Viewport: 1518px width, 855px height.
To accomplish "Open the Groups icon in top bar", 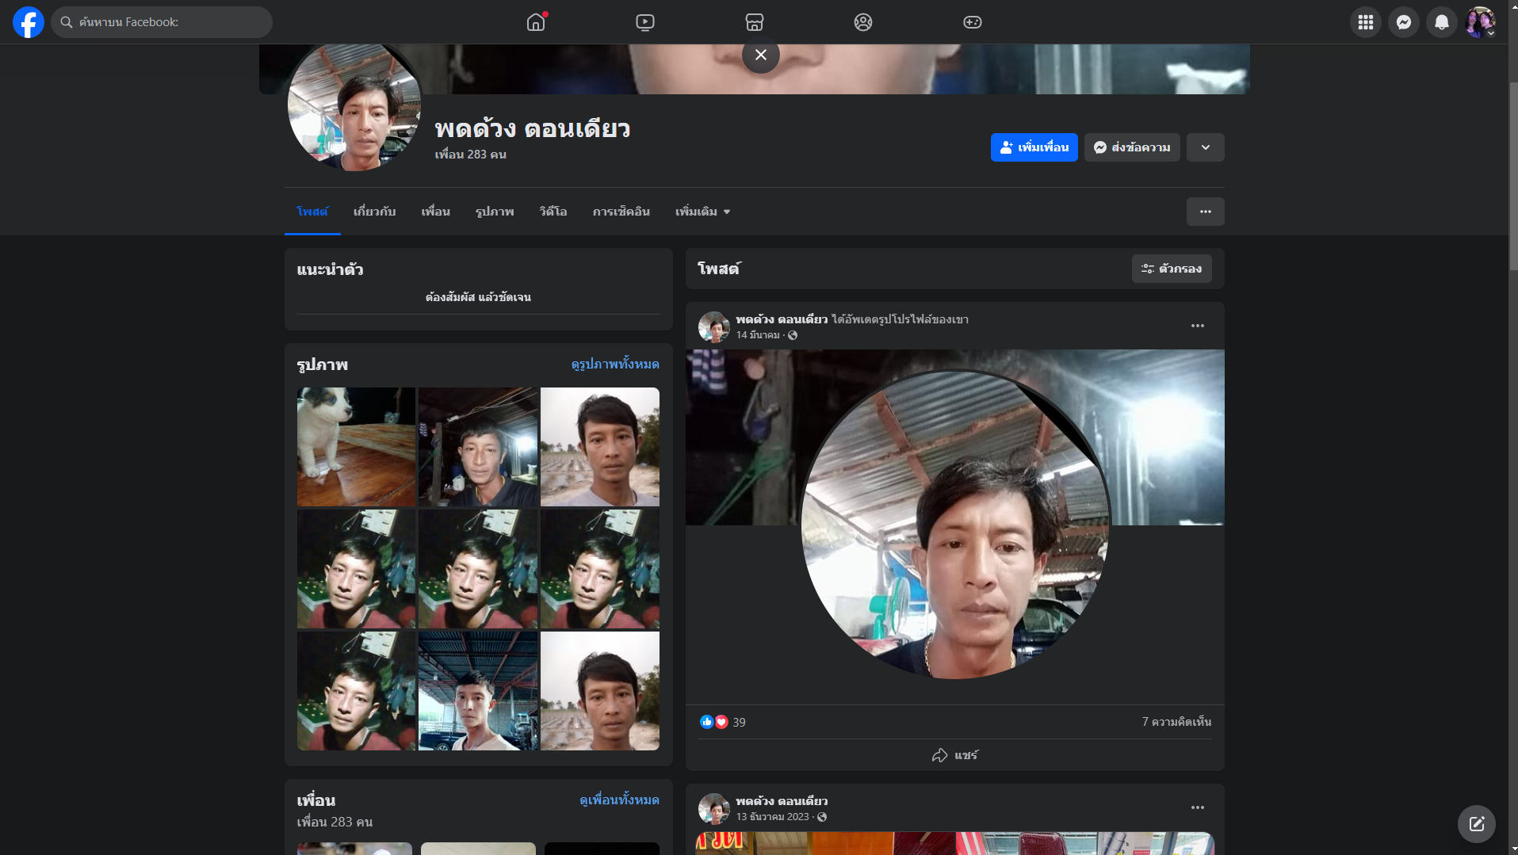I will (x=863, y=22).
